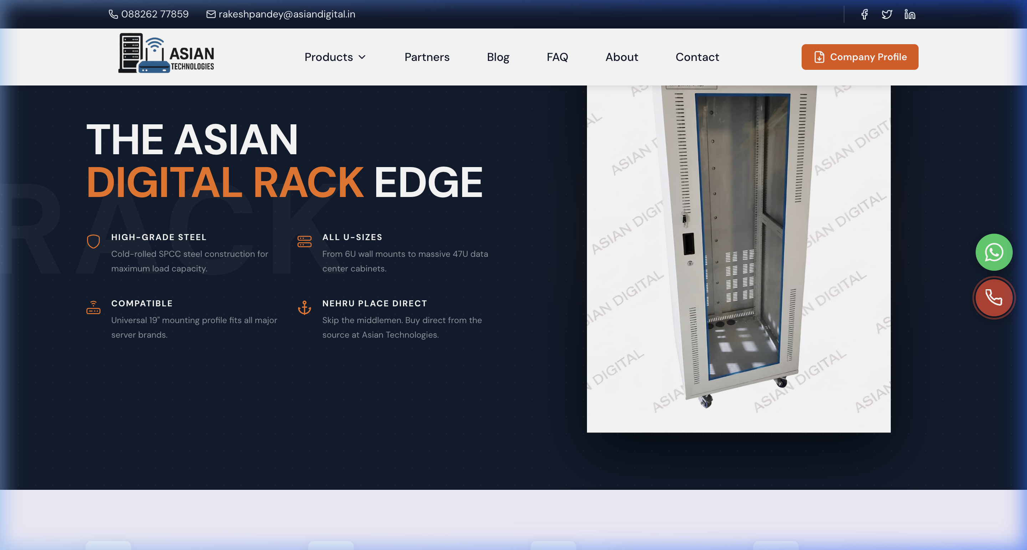The width and height of the screenshot is (1027, 550).
Task: Click the Universal 19" mounting profile description
Action: pos(194,327)
